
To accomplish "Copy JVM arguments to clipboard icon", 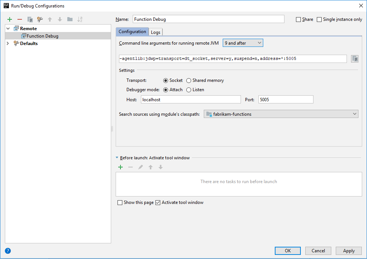I will (x=355, y=59).
